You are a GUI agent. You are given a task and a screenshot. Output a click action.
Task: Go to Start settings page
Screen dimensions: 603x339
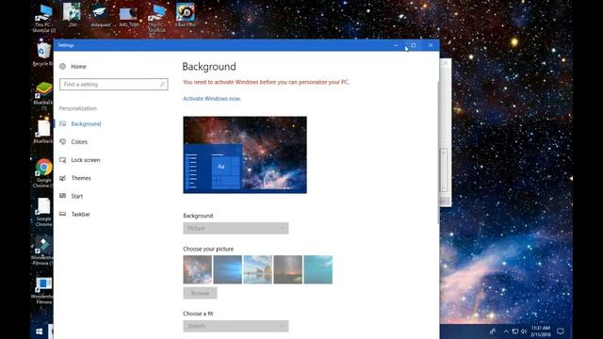(x=77, y=196)
